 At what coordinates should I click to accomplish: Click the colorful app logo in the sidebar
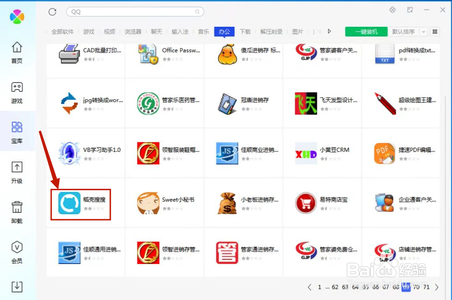pyautogui.click(x=17, y=17)
